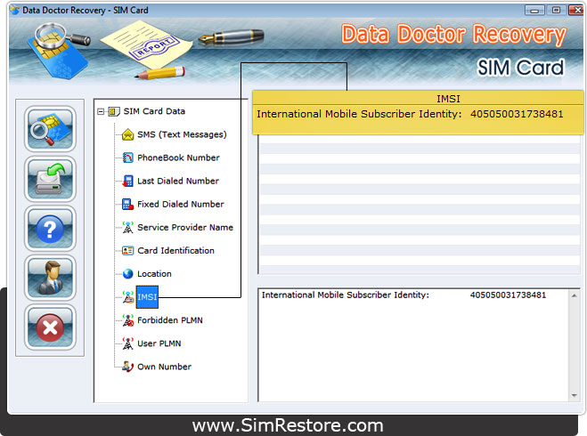Click IMSI number in lower details box
587x436 pixels.
click(508, 295)
